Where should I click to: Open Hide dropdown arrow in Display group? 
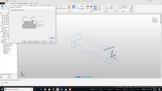91,10
